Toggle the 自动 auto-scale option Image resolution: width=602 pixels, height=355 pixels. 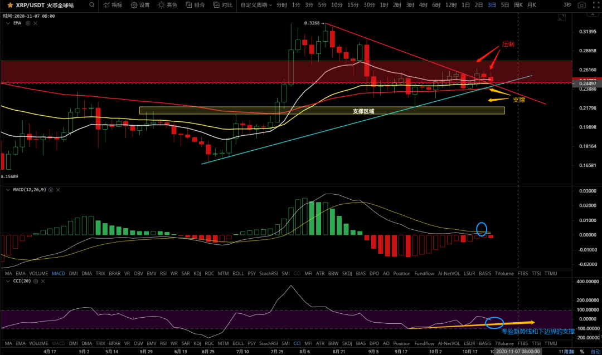pos(595,351)
